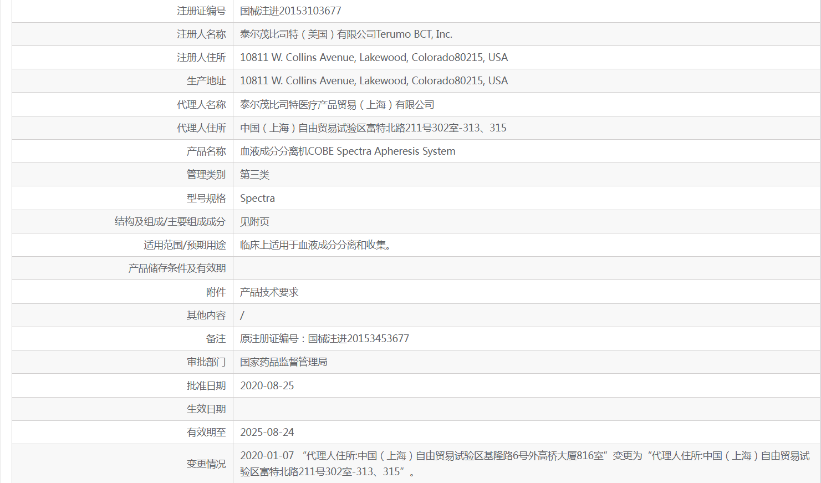The height and width of the screenshot is (483, 821).
Task: Select the text 临床上适用于血液成分分离和收集。
Action: [317, 245]
